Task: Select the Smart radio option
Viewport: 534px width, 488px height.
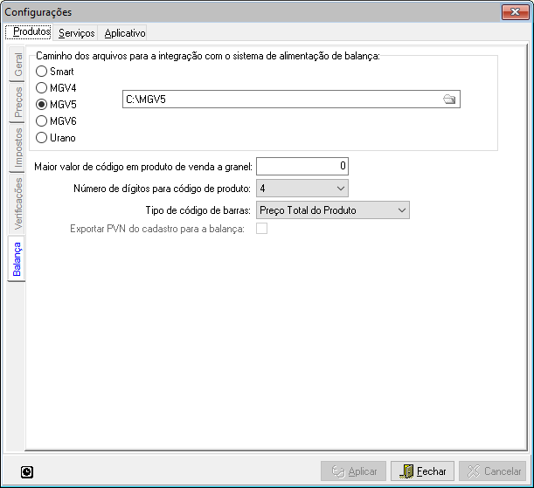Action: click(x=41, y=71)
